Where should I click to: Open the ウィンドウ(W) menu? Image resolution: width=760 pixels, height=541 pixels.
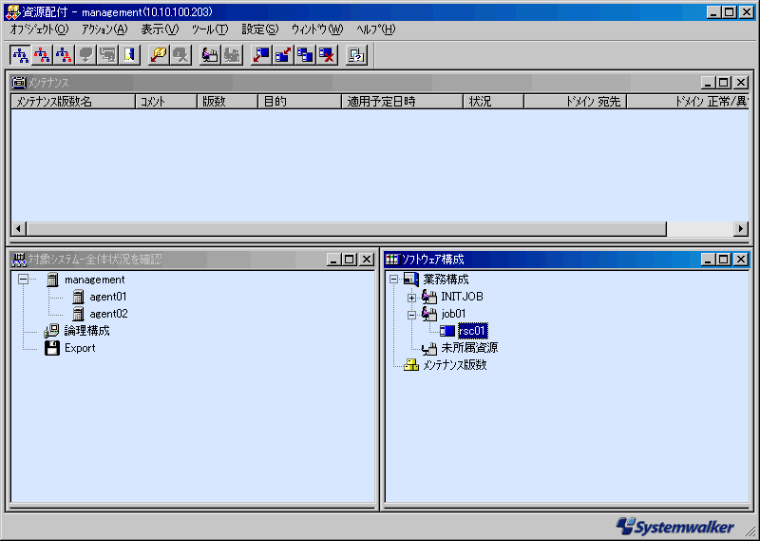317,29
